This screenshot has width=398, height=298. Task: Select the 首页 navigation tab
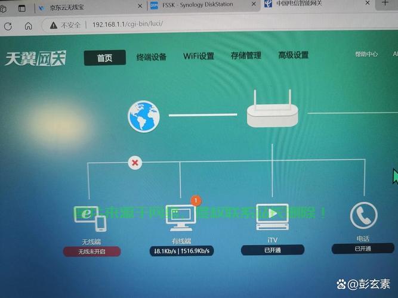[x=104, y=57]
